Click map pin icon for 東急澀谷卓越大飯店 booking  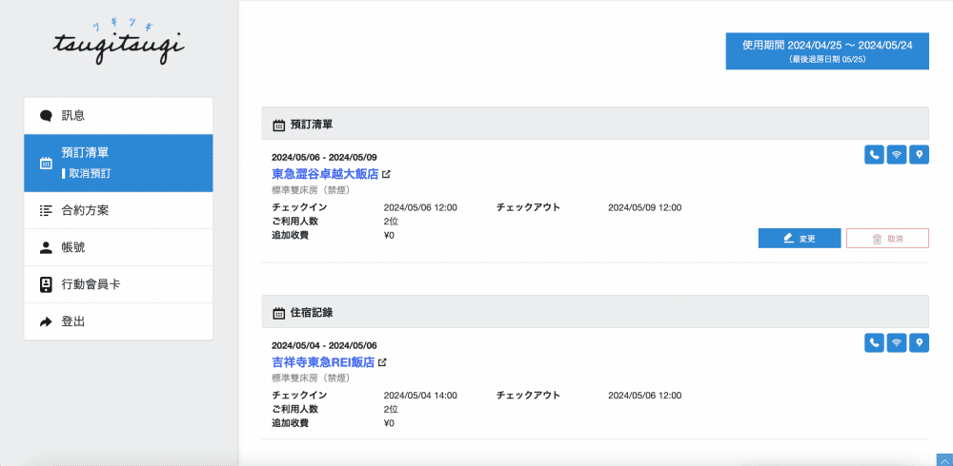coord(919,155)
